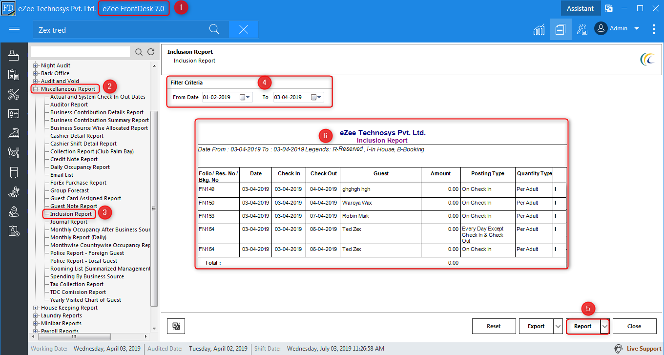Image resolution: width=664 pixels, height=355 pixels.
Task: Open the Admin account dropdown arrow
Action: click(637, 29)
